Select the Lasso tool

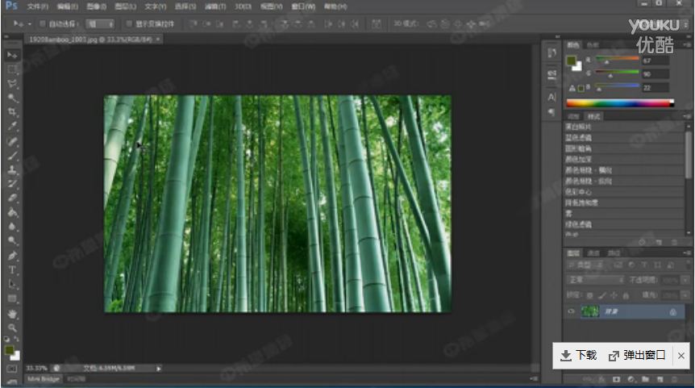12,84
